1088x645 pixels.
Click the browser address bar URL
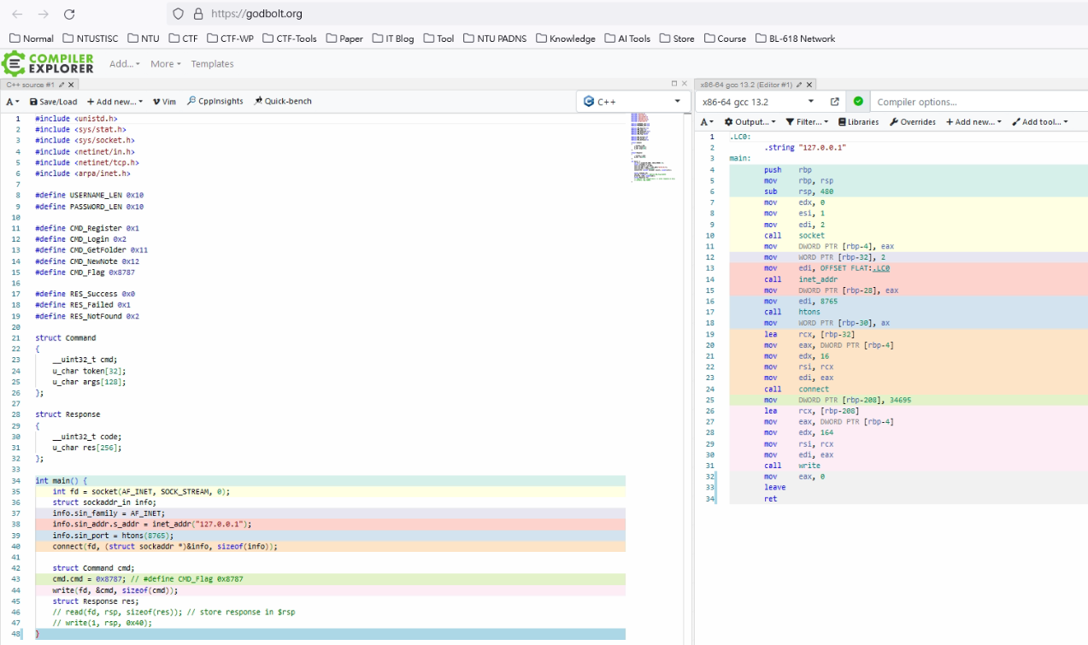pos(256,14)
